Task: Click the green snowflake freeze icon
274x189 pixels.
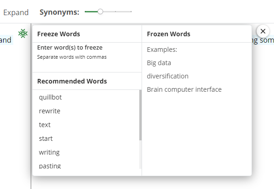Action: coord(23,33)
